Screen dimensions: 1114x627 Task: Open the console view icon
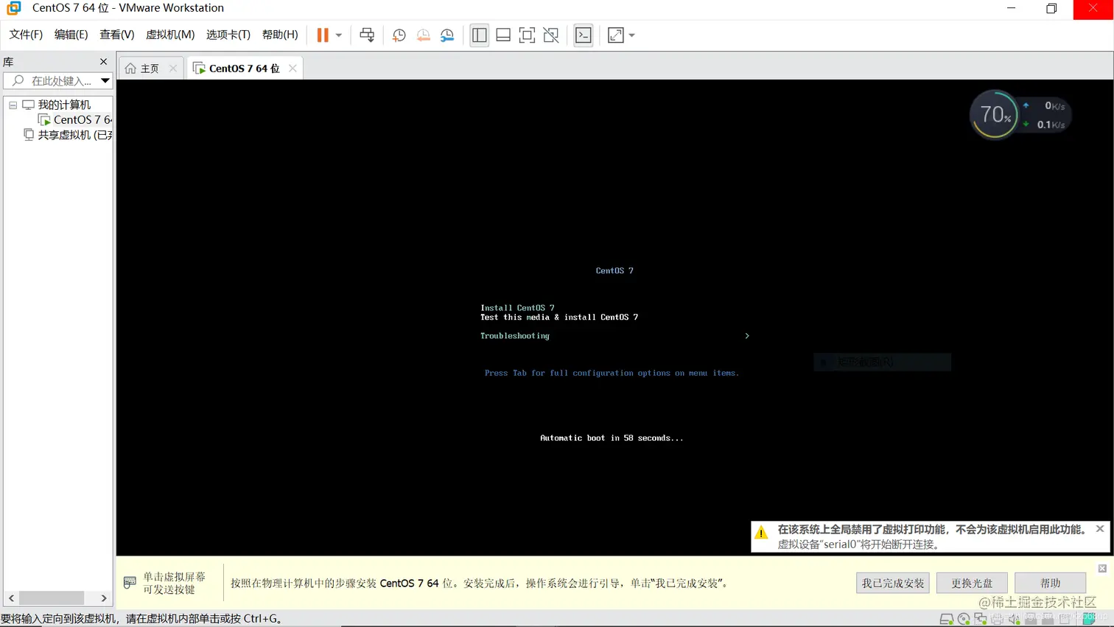(583, 35)
